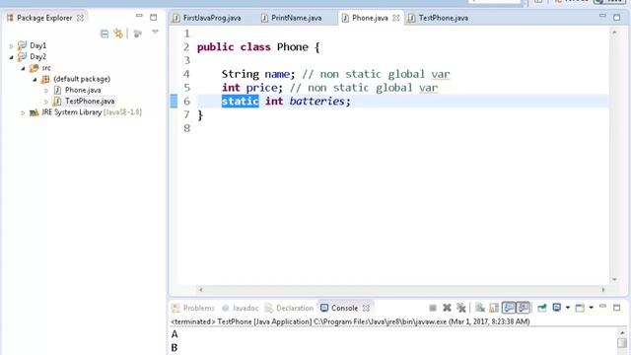Click editor horizontal scrollbar right arrow
Viewport: 631px width, 355px height.
point(603,289)
